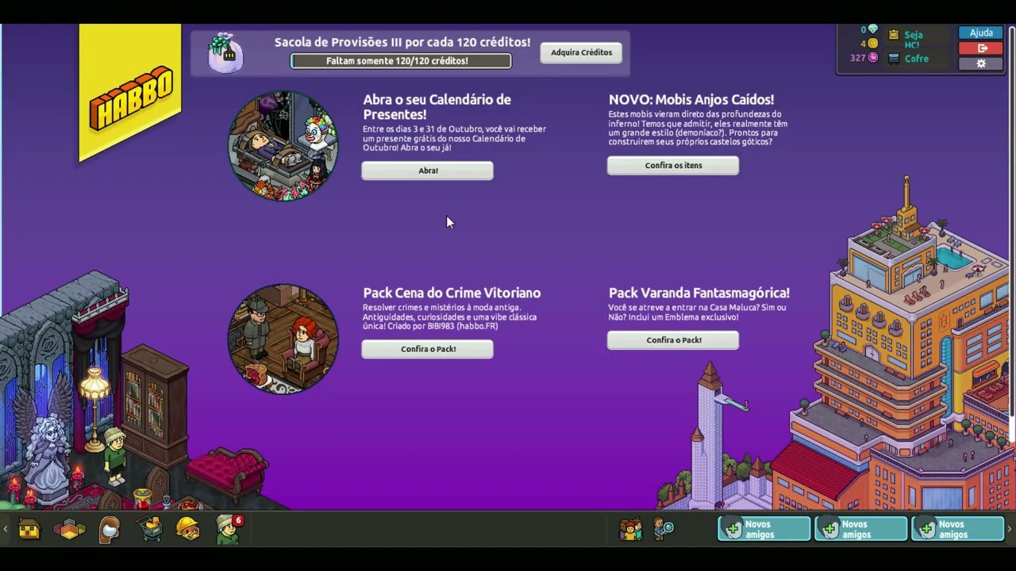Open the Ajuda help button
Screen dimensions: 1016x571
981,33
